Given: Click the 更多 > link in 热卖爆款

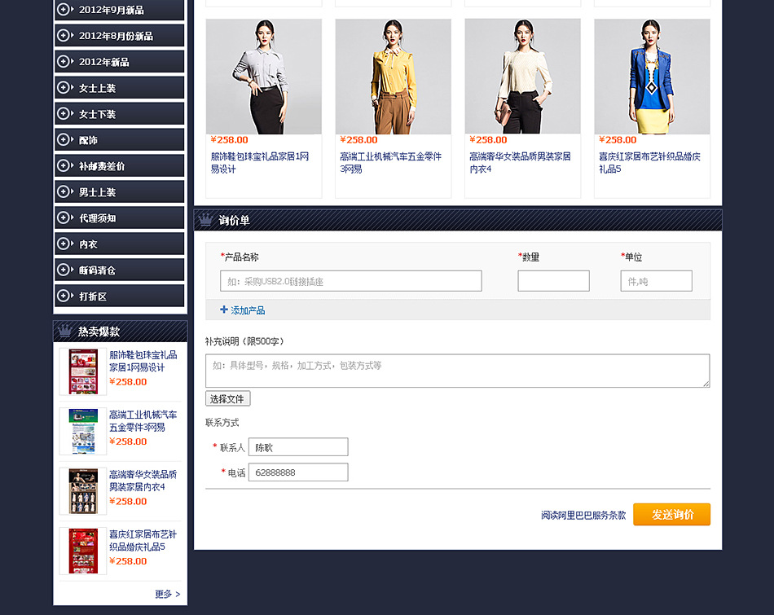Looking at the screenshot, I should point(167,594).
